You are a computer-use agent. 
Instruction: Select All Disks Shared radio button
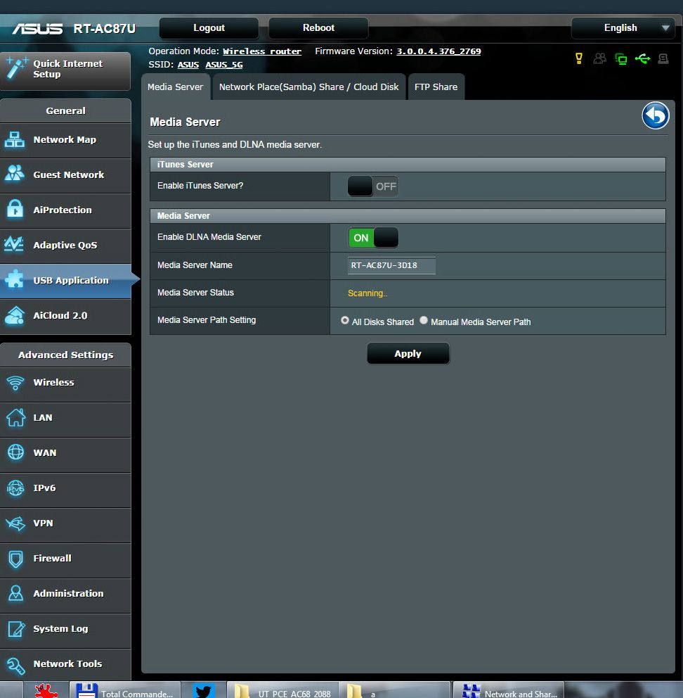point(345,320)
